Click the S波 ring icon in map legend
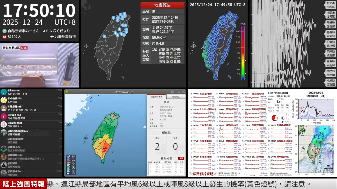337x189 pixels. (74, 172)
